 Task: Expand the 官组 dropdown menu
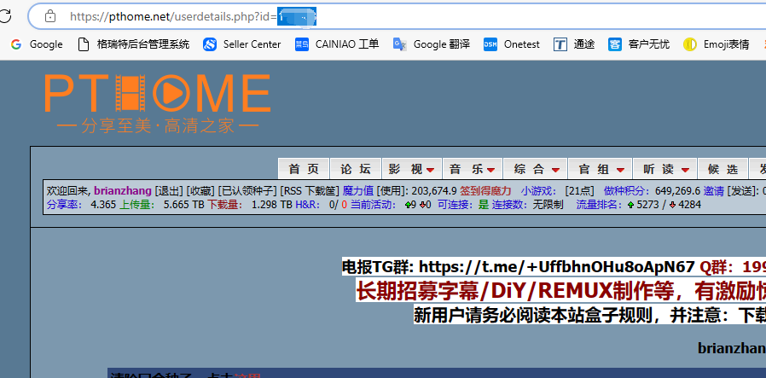tap(601, 169)
